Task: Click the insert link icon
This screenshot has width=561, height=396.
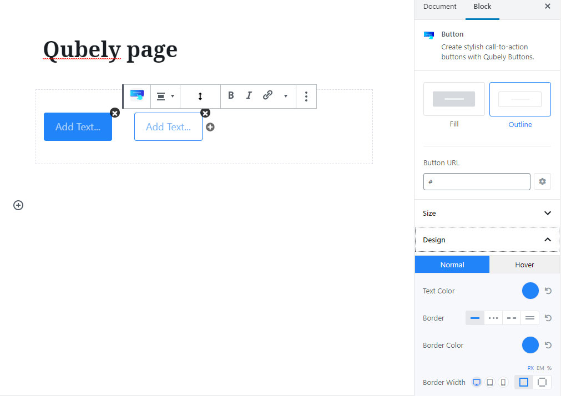Action: point(267,95)
